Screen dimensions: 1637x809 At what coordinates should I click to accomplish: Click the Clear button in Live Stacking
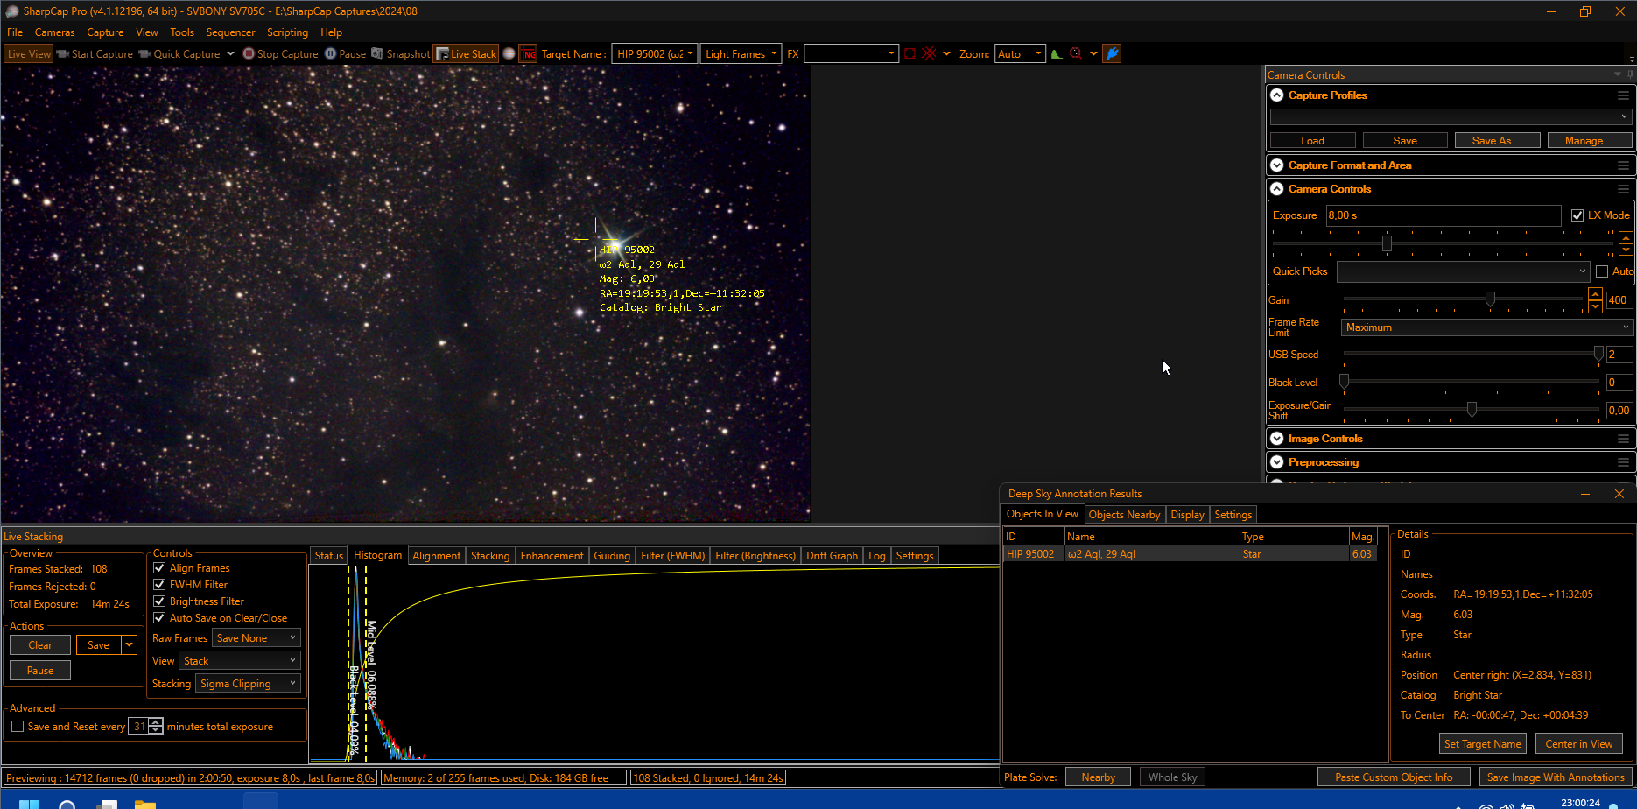point(40,645)
